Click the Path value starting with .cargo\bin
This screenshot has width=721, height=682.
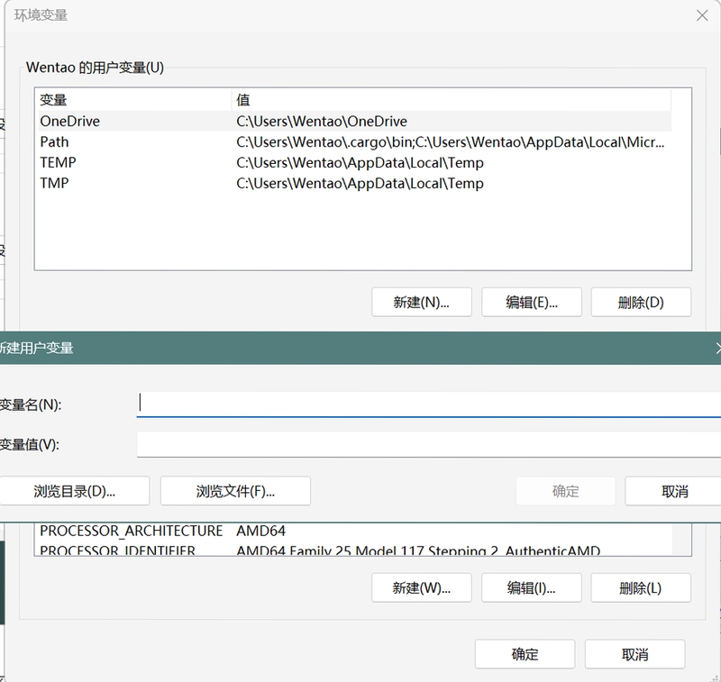coord(450,142)
